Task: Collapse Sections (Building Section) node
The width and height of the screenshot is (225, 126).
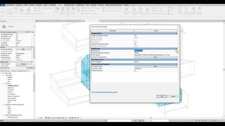Action: tap(3, 115)
